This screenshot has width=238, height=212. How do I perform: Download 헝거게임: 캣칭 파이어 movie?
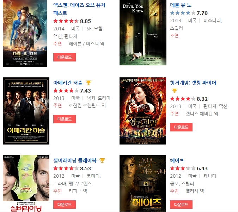181,127
